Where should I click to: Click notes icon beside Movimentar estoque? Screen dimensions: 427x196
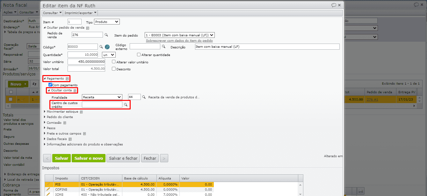click(x=81, y=112)
